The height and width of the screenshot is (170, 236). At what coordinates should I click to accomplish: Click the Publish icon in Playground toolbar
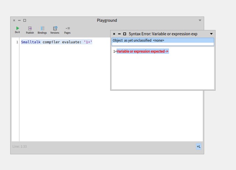(x=30, y=29)
